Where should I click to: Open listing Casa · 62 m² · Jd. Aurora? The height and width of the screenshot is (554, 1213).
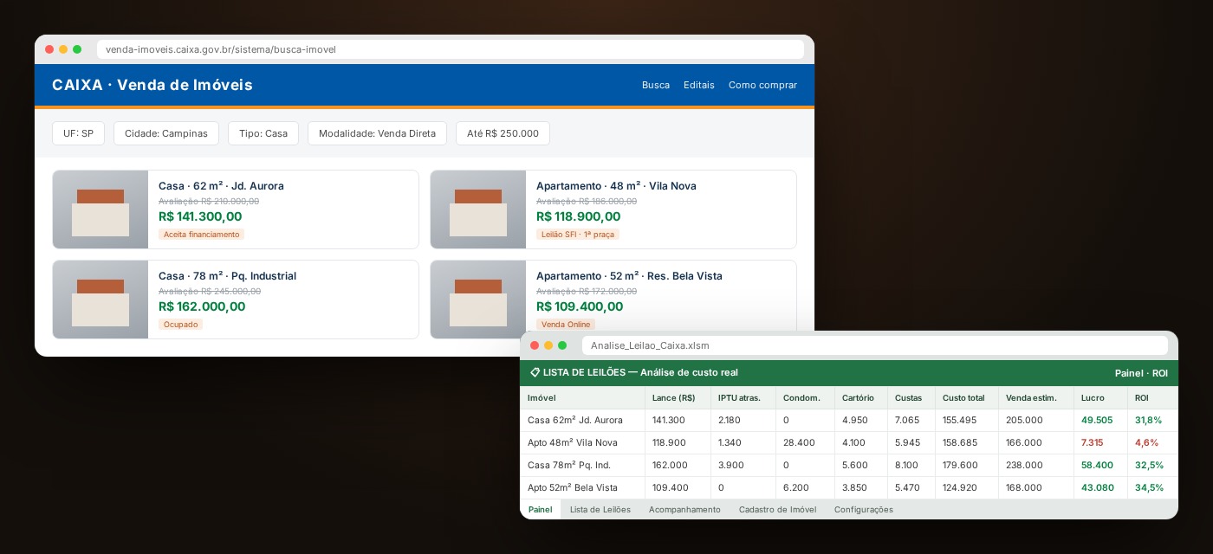(x=221, y=186)
